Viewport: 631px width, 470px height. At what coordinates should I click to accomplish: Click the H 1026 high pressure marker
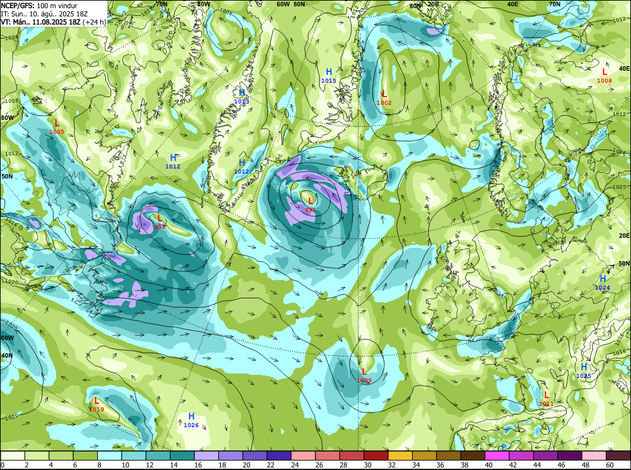tap(191, 420)
